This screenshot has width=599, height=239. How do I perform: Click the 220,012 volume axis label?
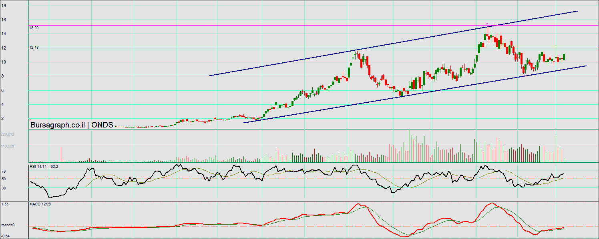[8, 134]
